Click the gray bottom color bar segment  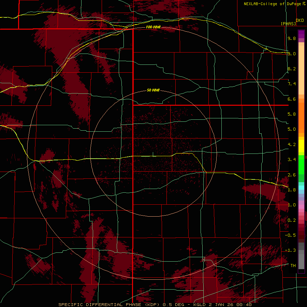coord(301,261)
